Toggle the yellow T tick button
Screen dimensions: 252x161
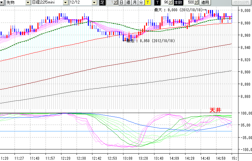point(147,3)
